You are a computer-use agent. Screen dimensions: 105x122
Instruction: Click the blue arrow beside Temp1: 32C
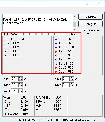pyautogui.click(x=56, y=43)
